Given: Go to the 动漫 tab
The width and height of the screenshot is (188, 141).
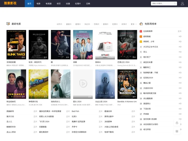Looking at the screenshot, I should point(68,4).
